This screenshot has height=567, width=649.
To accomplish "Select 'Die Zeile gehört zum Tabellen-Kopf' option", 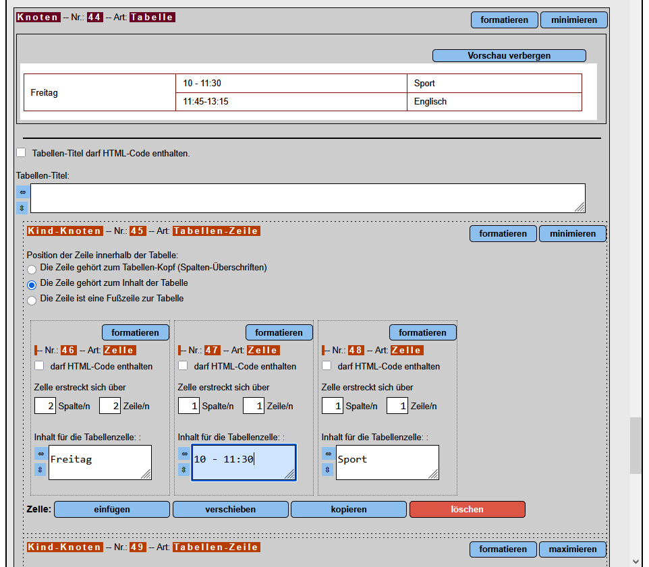I will tap(32, 269).
